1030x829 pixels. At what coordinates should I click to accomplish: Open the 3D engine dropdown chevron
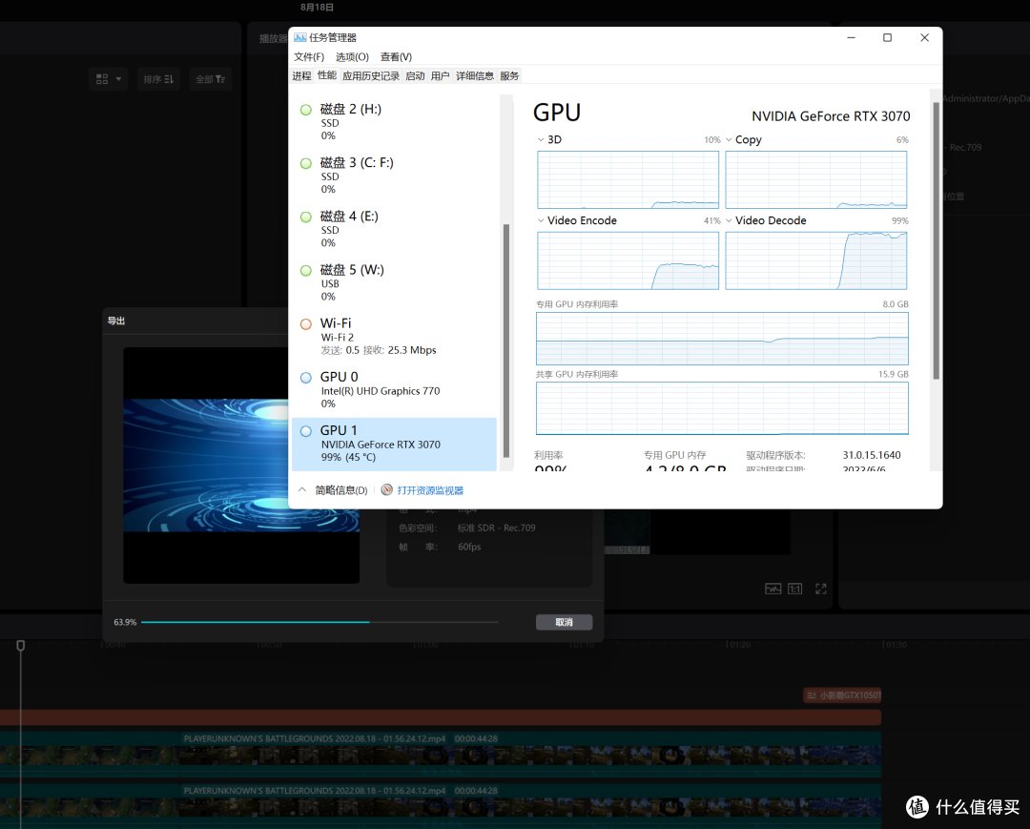coord(541,140)
